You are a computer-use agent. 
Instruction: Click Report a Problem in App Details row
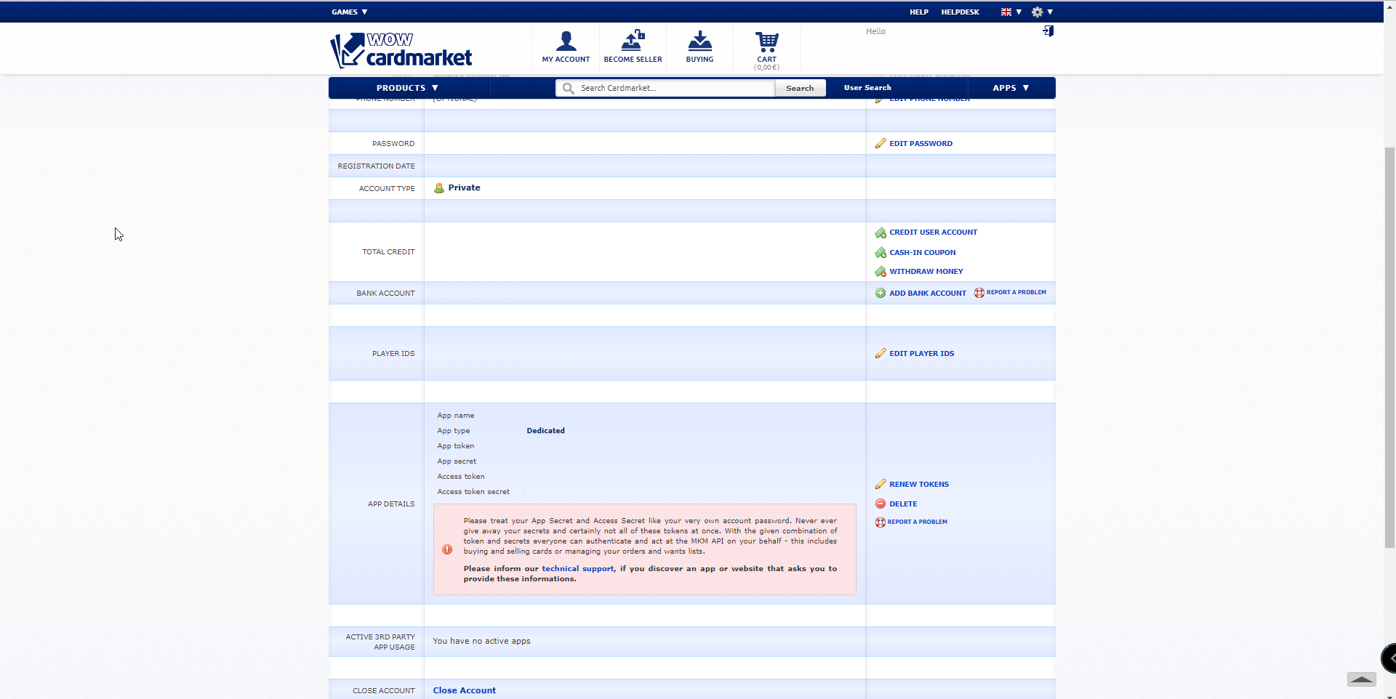tap(918, 522)
